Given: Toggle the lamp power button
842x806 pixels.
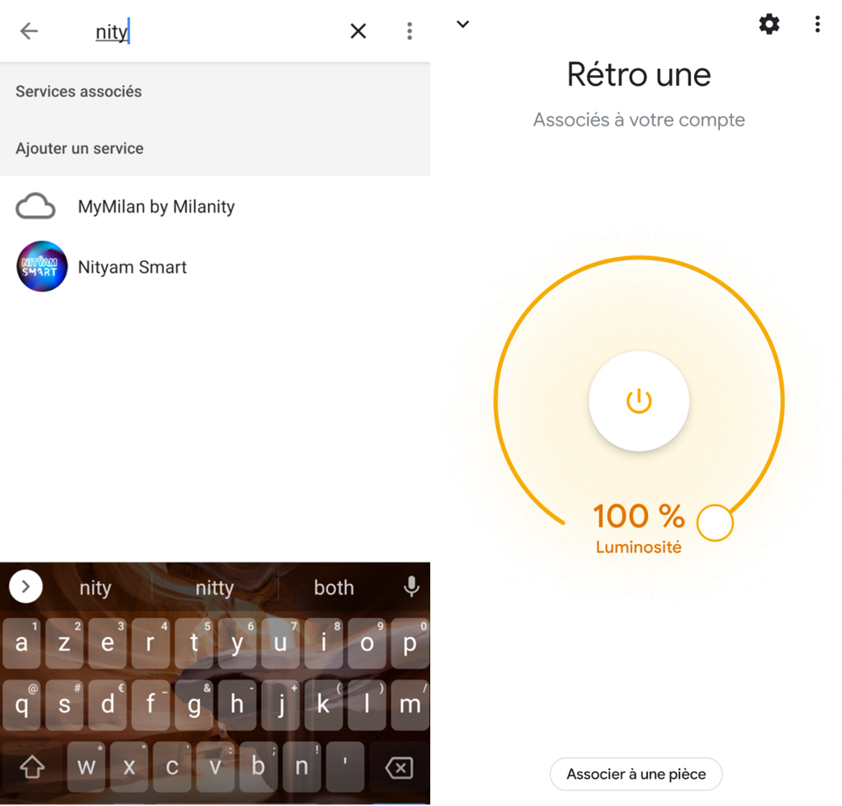Looking at the screenshot, I should point(639,400).
